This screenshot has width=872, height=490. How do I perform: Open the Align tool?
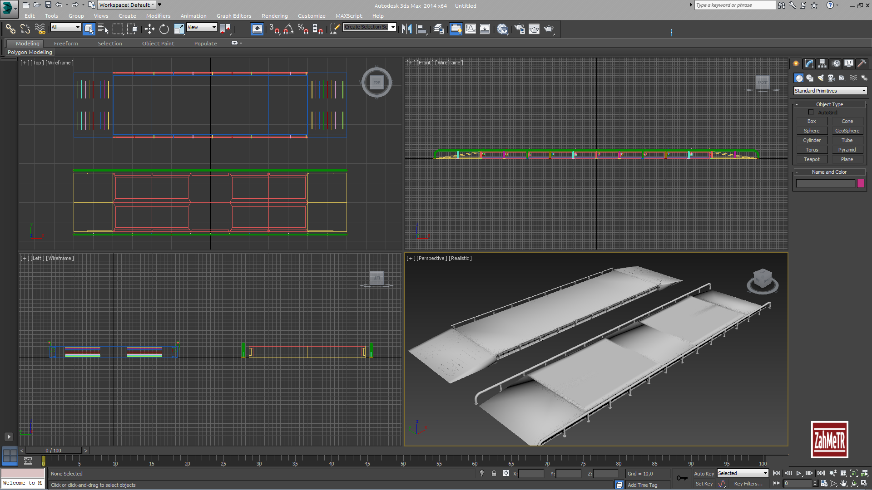tap(422, 29)
